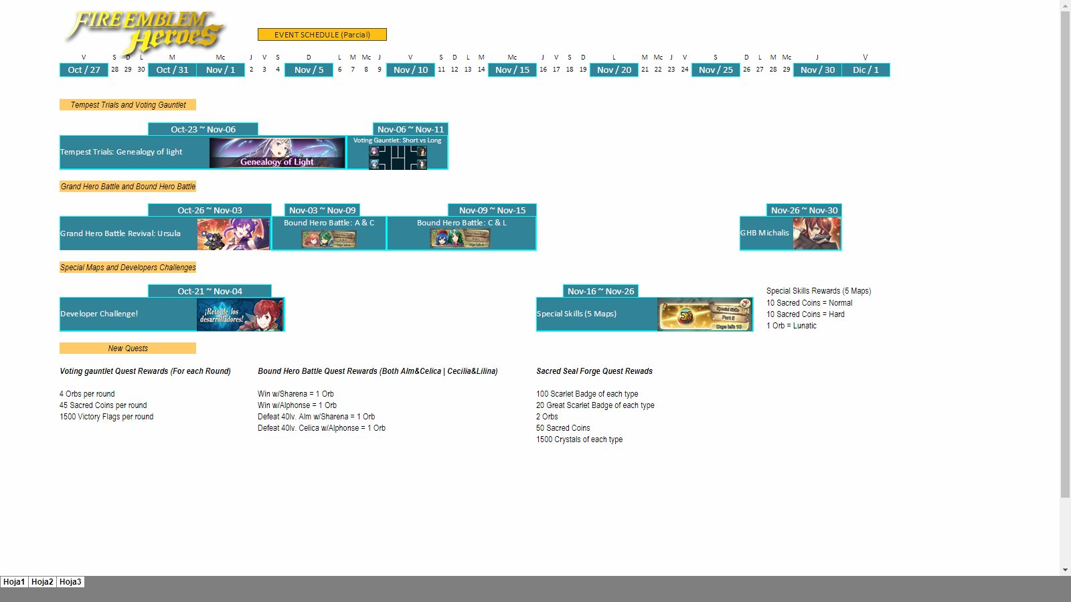Viewport: 1071px width, 602px height.
Task: Click the GHB Michalis character portrait
Action: click(x=817, y=233)
